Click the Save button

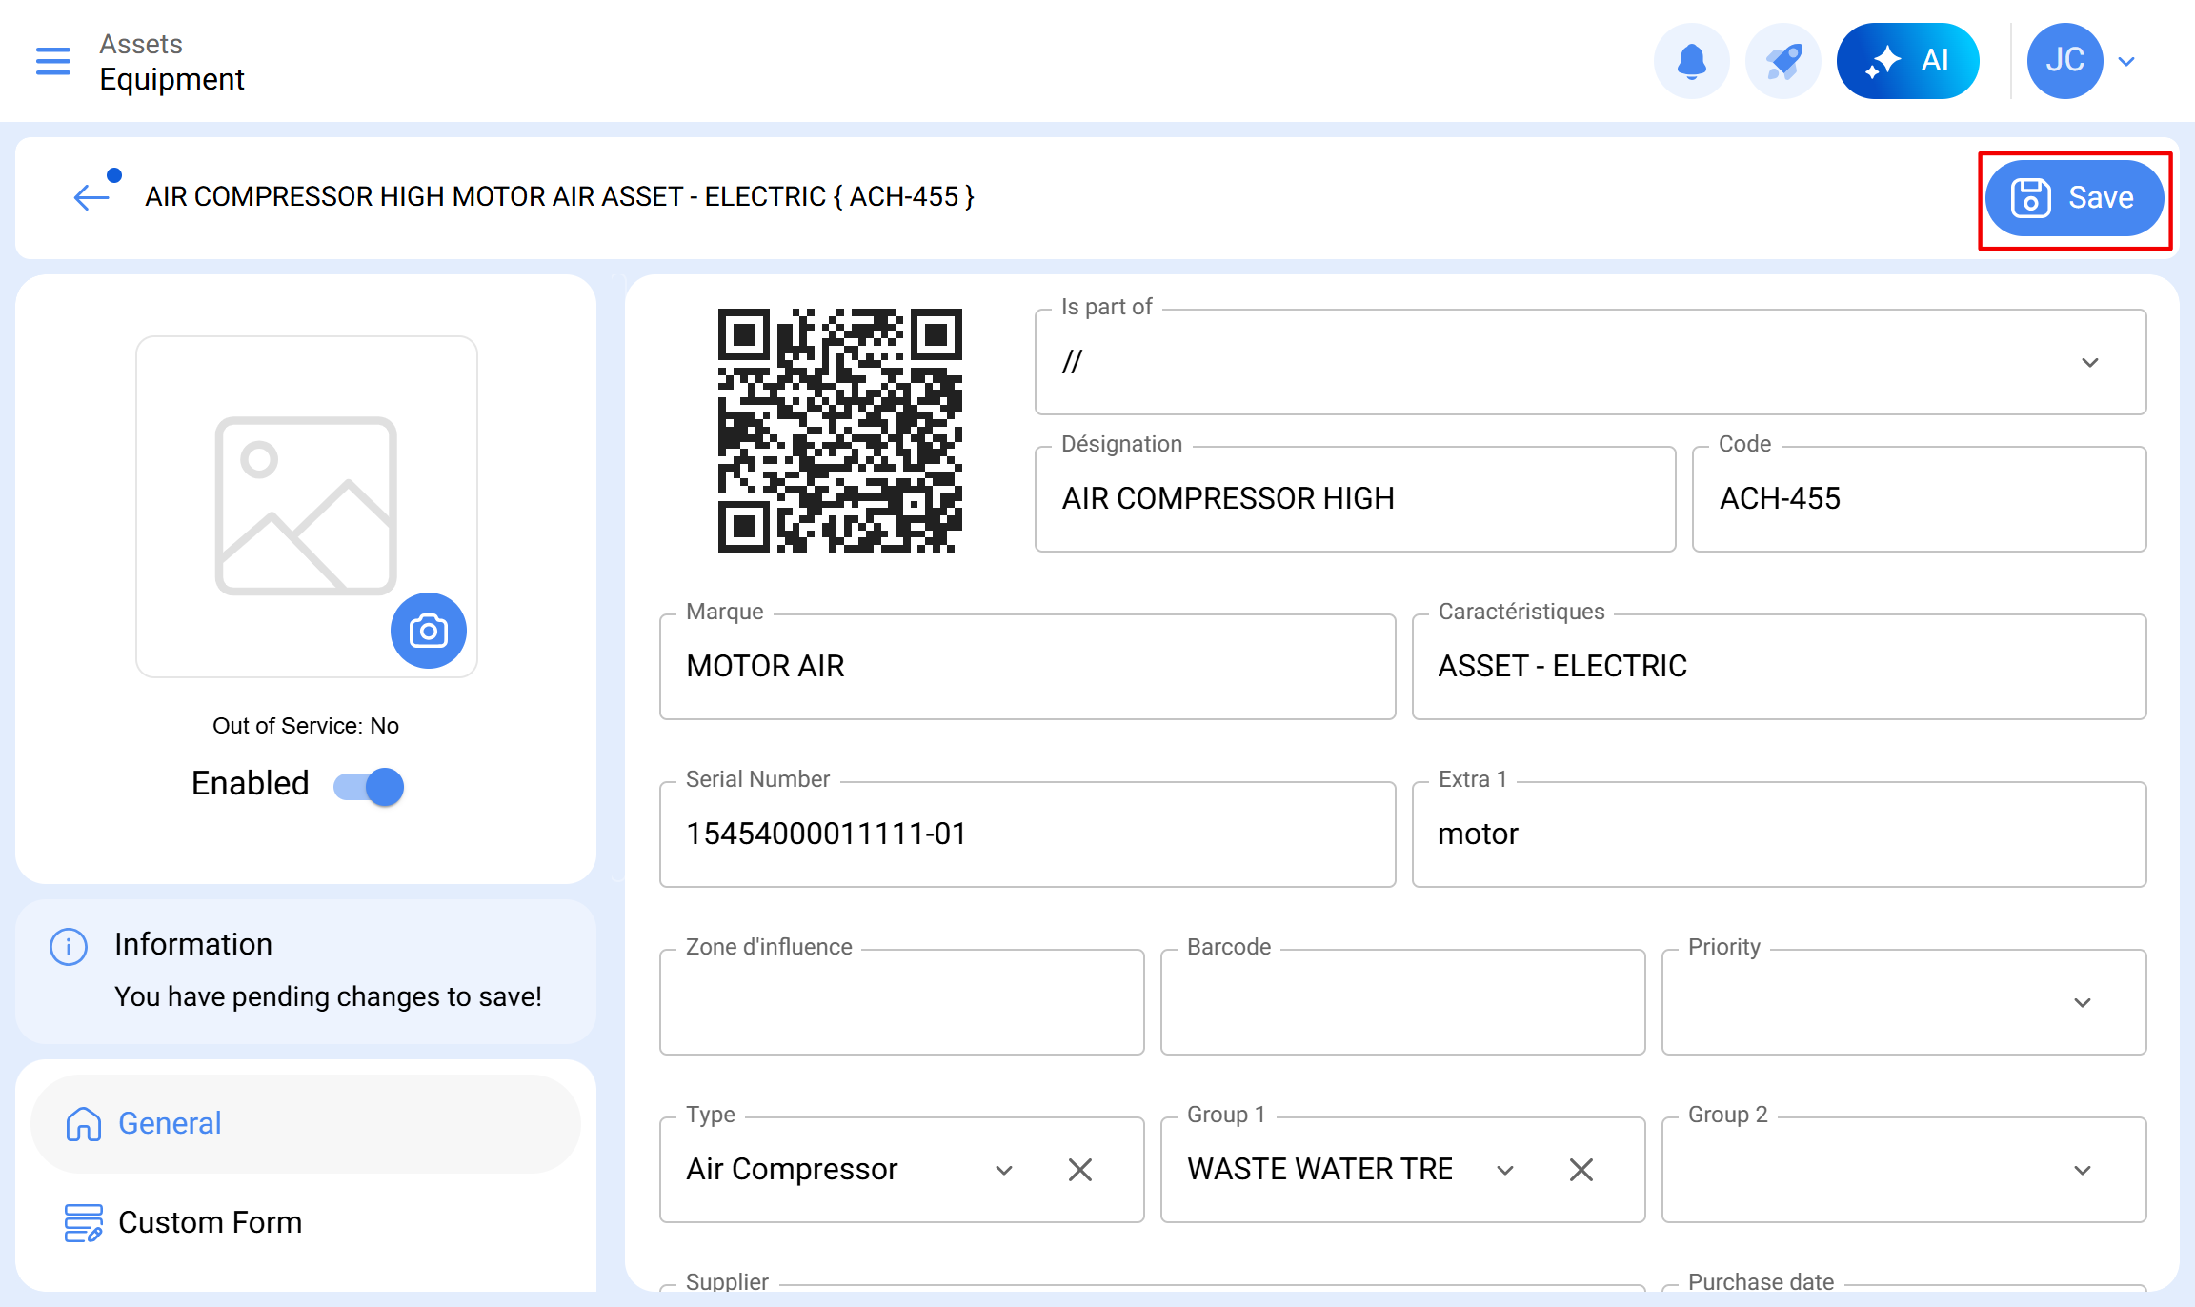2074,198
